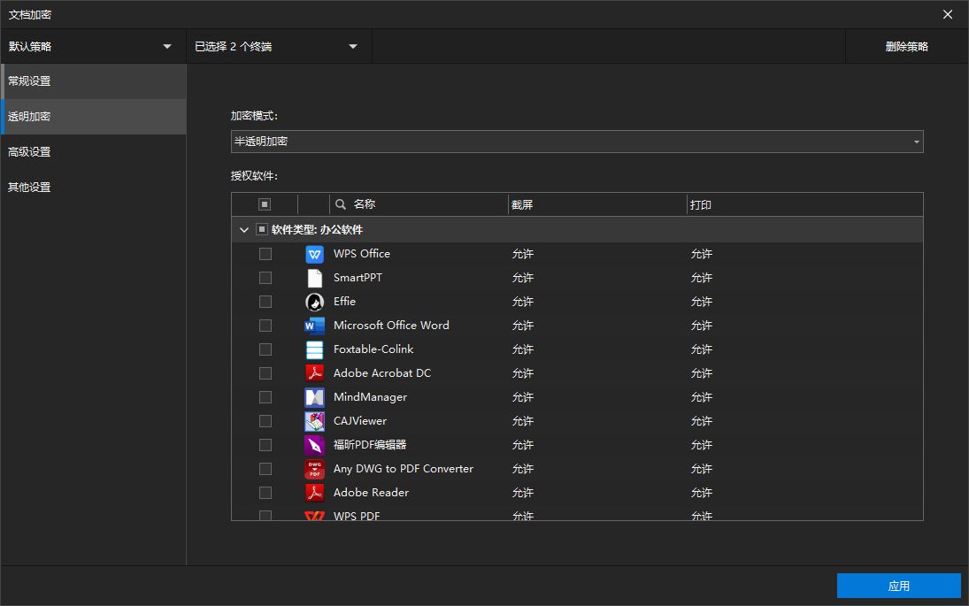Screen dimensions: 969x606
Task: Toggle the 办公软件 group checkbox
Action: pyautogui.click(x=261, y=229)
